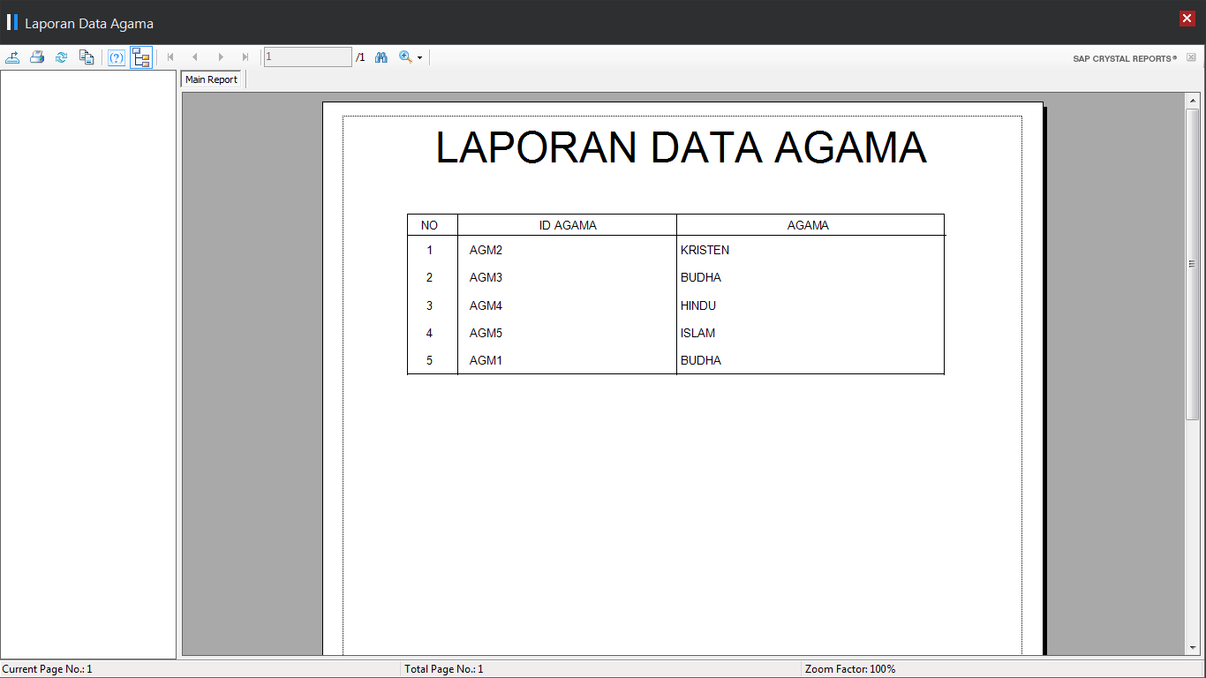Viewport: 1206px width, 678px height.
Task: Click inside the page number input field
Action: (x=306, y=56)
